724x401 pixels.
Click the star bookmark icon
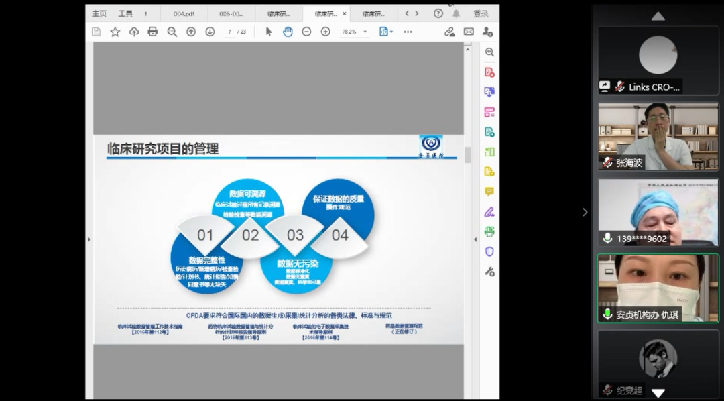(115, 32)
